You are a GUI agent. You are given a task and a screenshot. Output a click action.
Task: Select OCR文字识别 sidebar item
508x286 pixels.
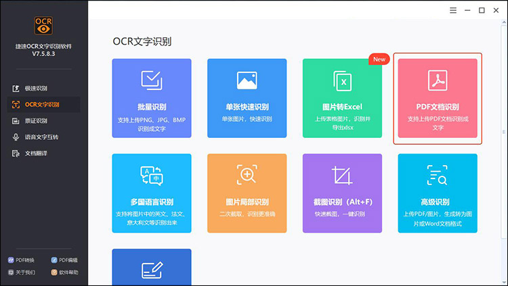43,105
